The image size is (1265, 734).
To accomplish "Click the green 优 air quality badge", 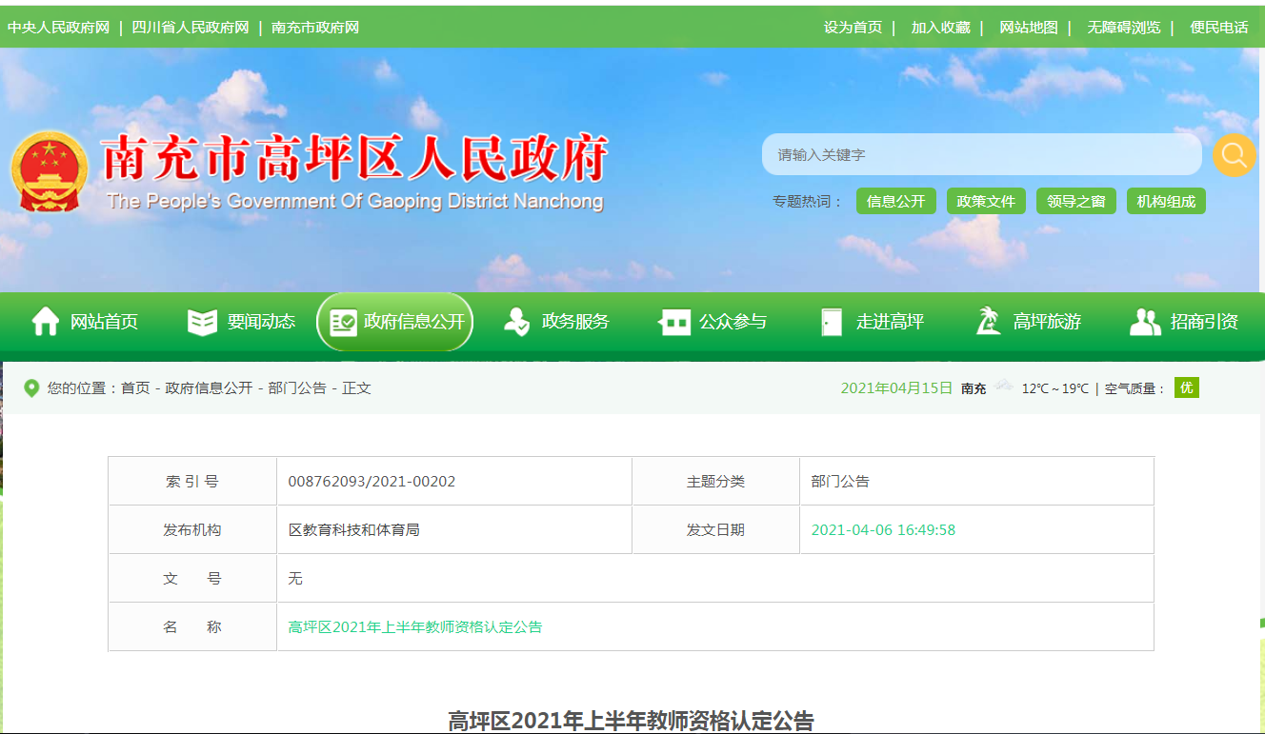I will pyautogui.click(x=1186, y=387).
